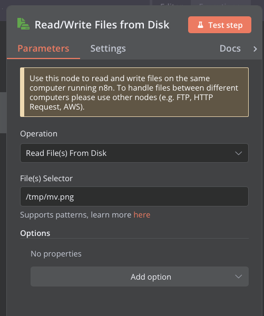
Task: Open the Read File(s) From Disk dropdown
Action: coord(134,153)
